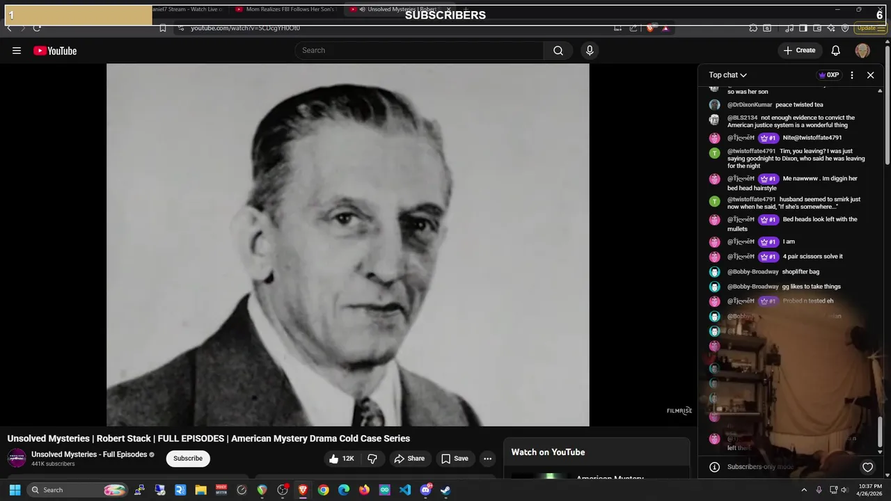Open the 0XP crown badge in chat

point(828,75)
